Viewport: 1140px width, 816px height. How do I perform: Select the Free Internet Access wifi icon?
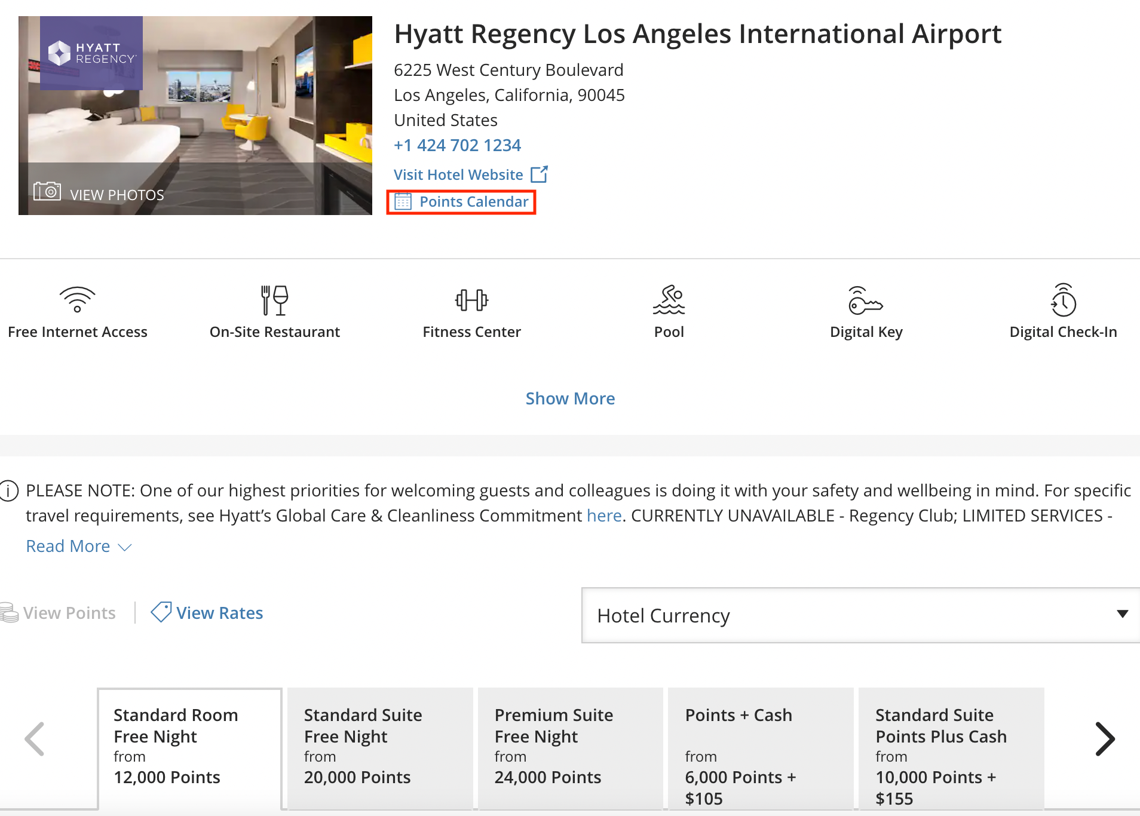[x=77, y=300]
